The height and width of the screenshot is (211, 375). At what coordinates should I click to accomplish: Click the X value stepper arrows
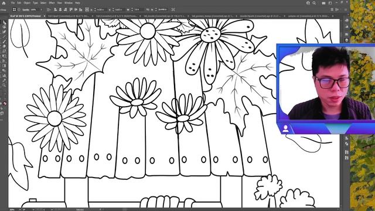[95, 9]
